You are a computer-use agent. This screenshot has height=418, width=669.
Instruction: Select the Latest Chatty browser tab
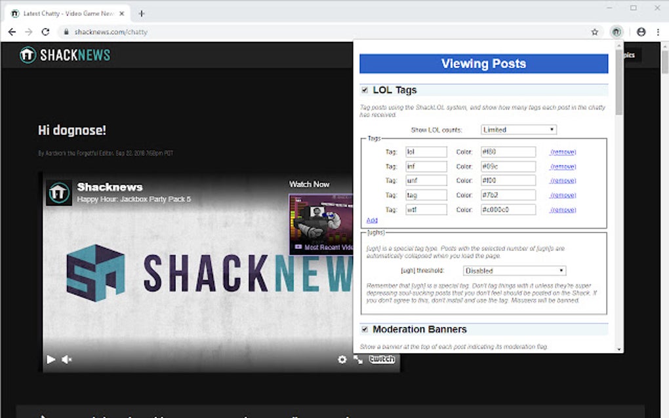click(68, 14)
